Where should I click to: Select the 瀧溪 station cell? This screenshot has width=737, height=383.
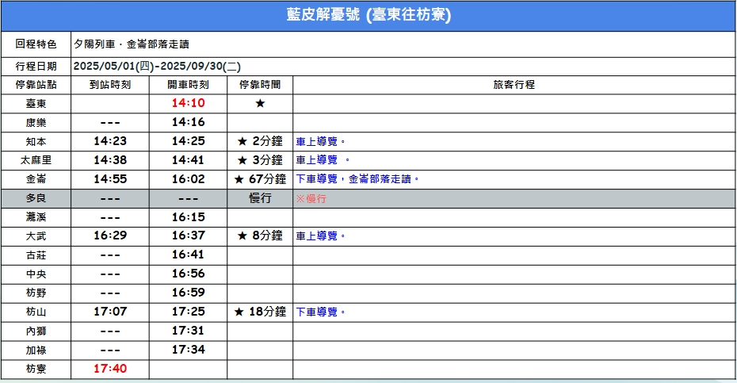(36, 217)
